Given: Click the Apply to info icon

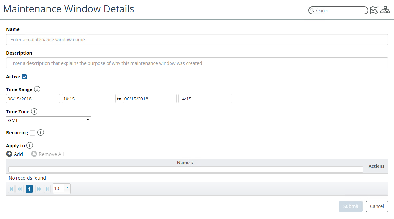Looking at the screenshot, I should (x=30, y=146).
